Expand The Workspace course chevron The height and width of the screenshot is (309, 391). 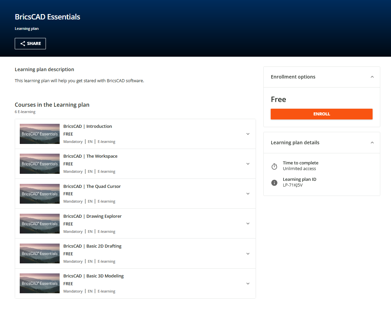tap(248, 164)
